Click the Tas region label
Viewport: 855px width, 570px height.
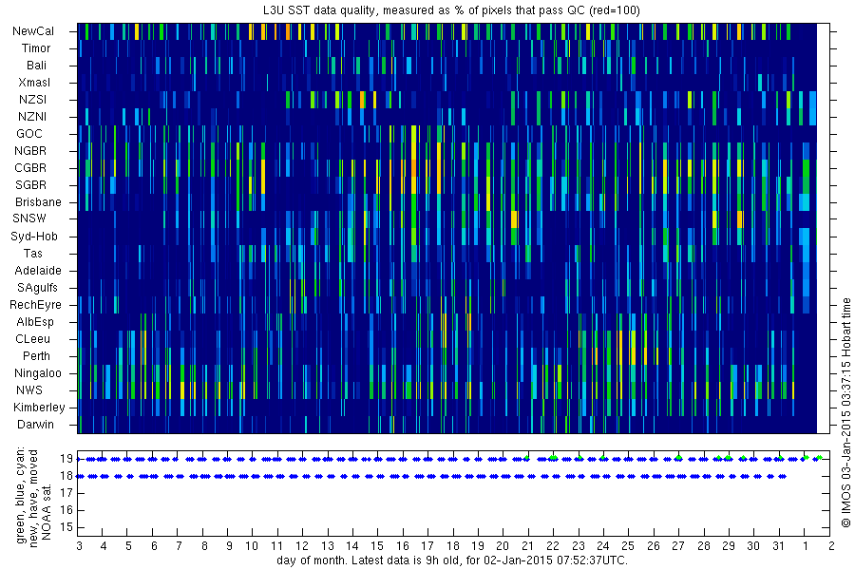click(x=32, y=253)
